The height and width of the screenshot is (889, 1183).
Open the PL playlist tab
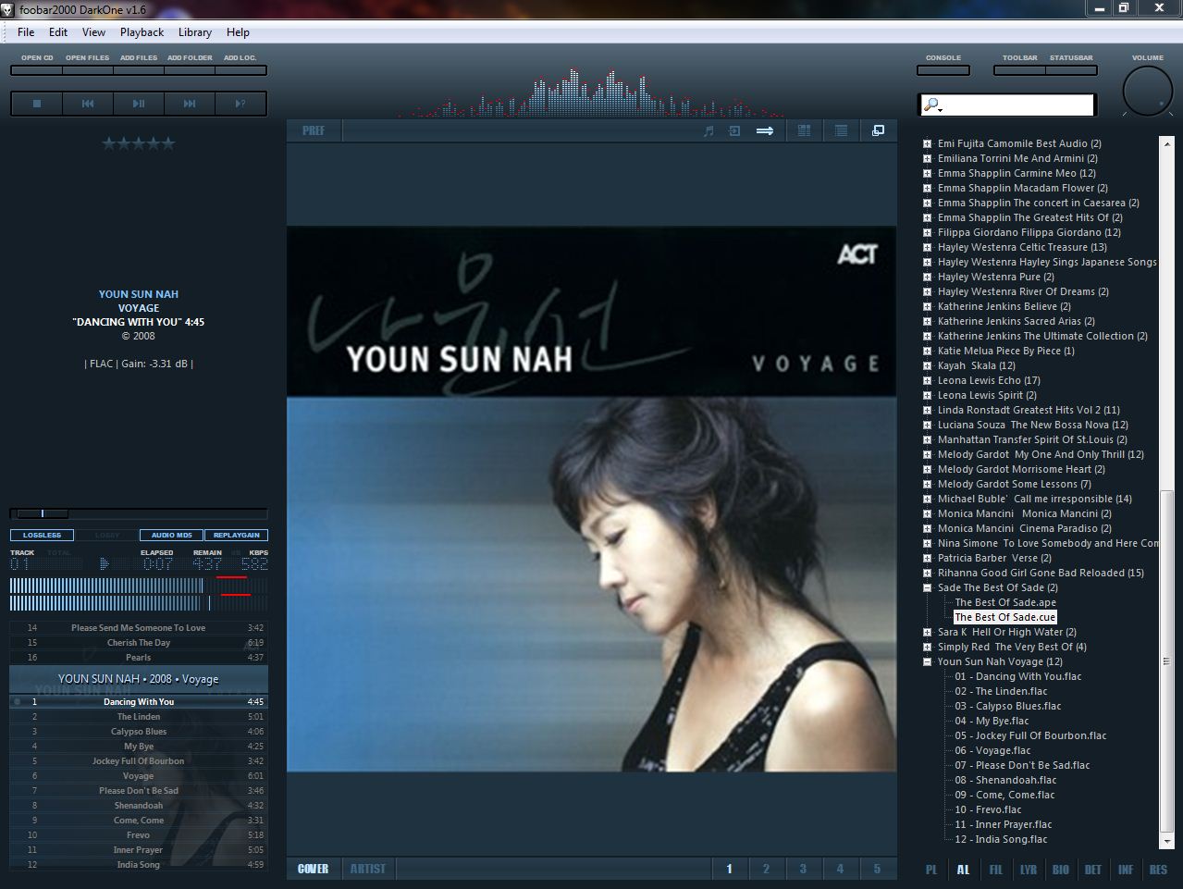(x=931, y=870)
